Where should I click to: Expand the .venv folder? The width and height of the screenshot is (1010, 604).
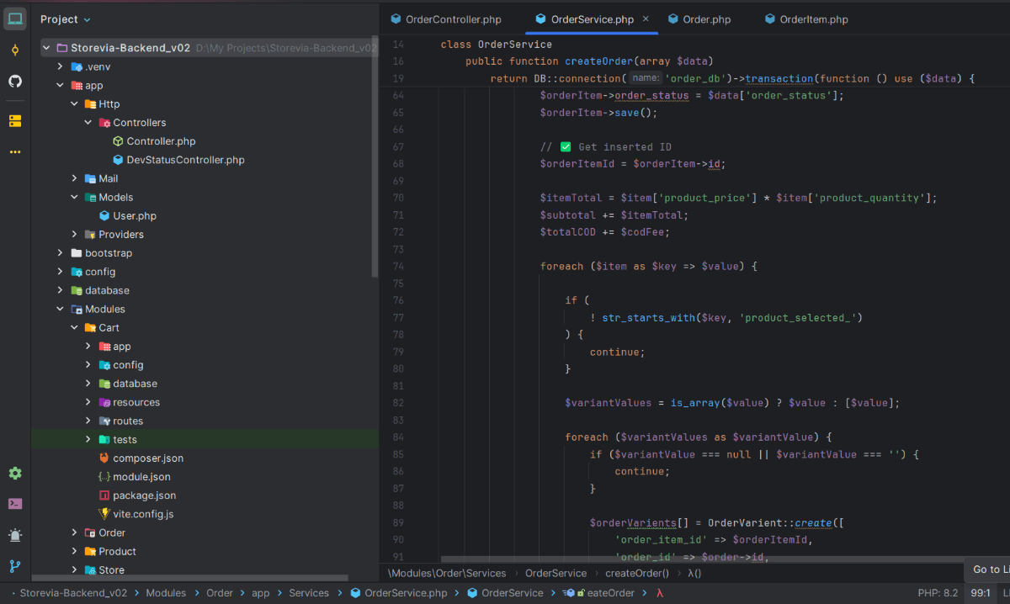point(60,66)
